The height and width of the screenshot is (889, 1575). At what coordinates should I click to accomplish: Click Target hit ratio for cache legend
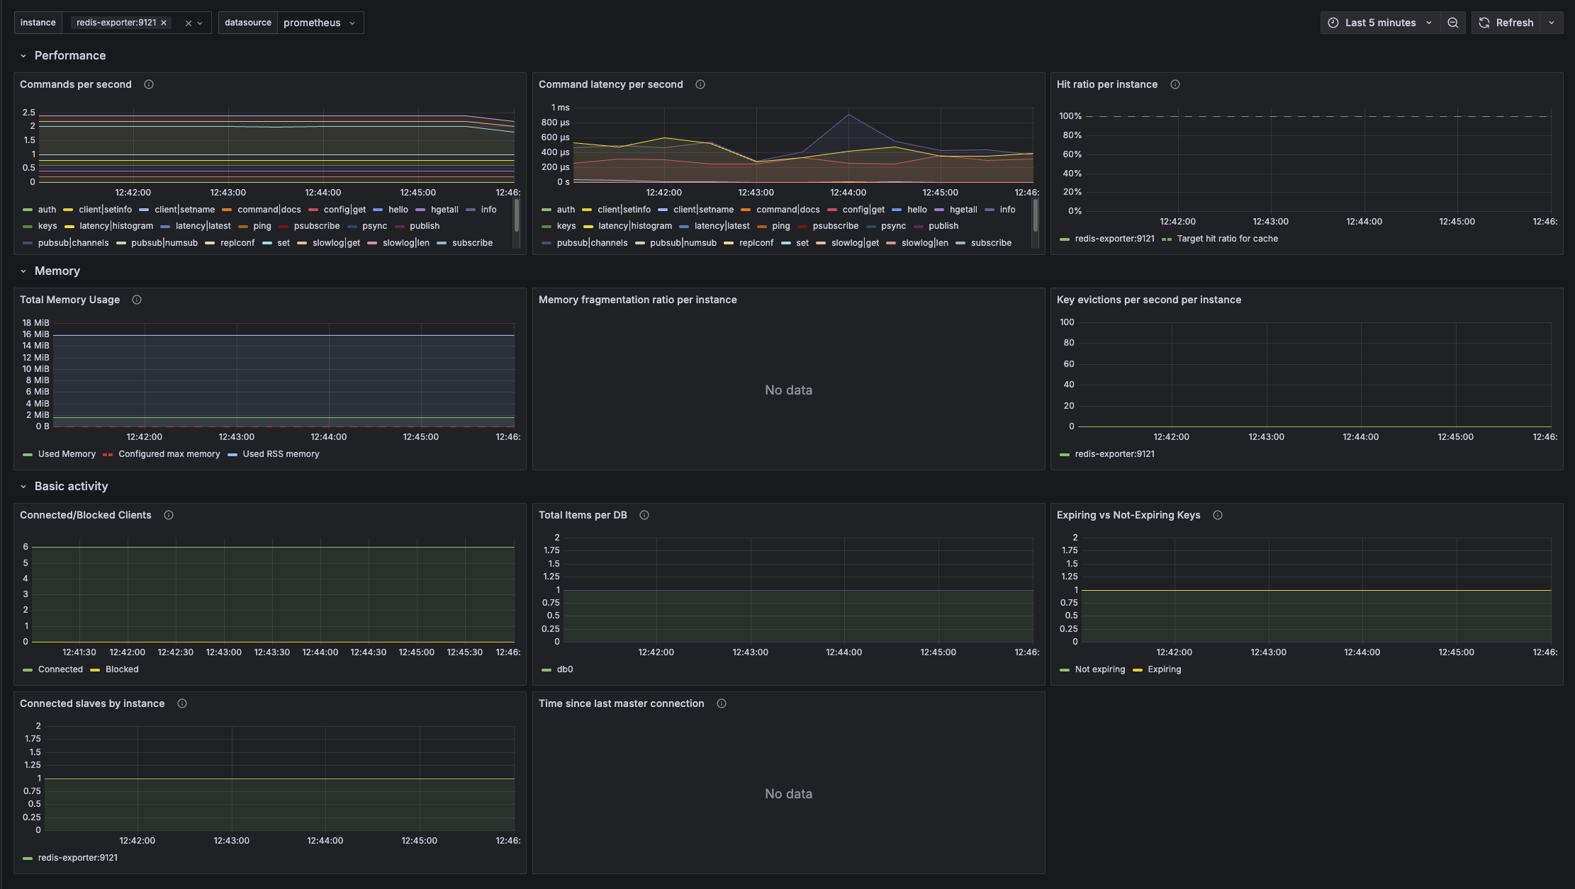point(1226,239)
